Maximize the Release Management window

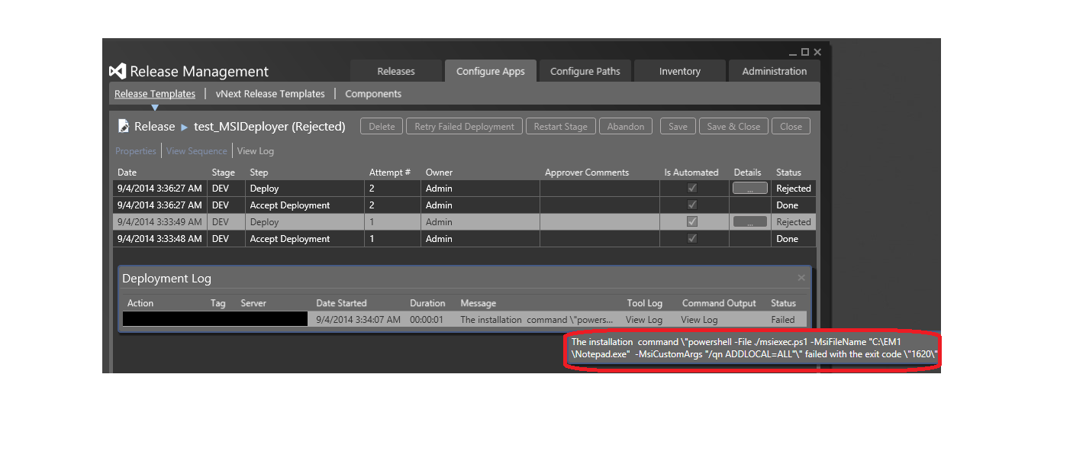click(x=804, y=52)
